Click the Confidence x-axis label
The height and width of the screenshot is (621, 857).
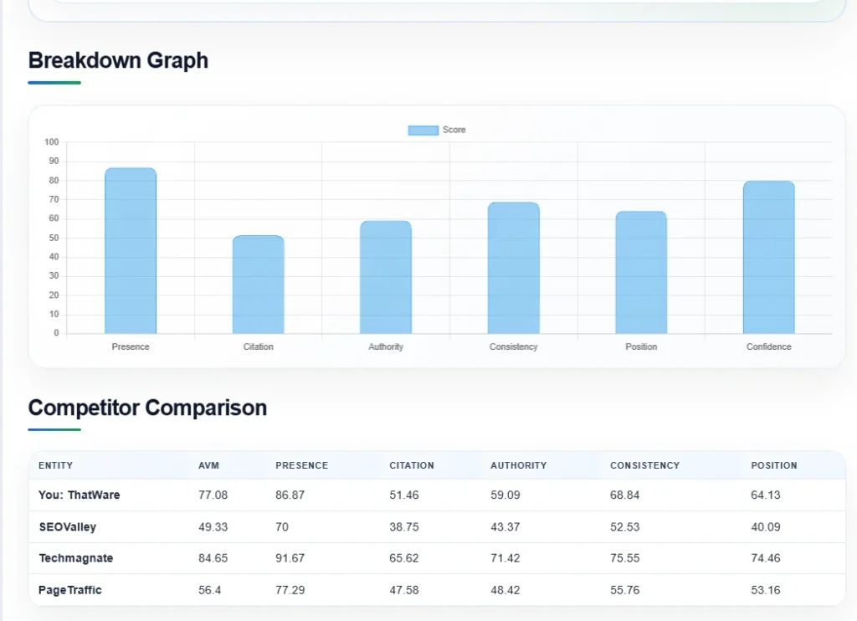[x=769, y=346]
